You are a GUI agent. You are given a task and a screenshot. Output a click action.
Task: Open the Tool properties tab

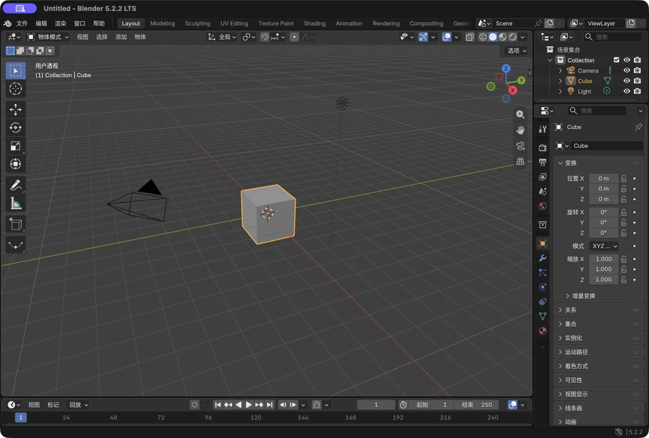[x=543, y=129]
